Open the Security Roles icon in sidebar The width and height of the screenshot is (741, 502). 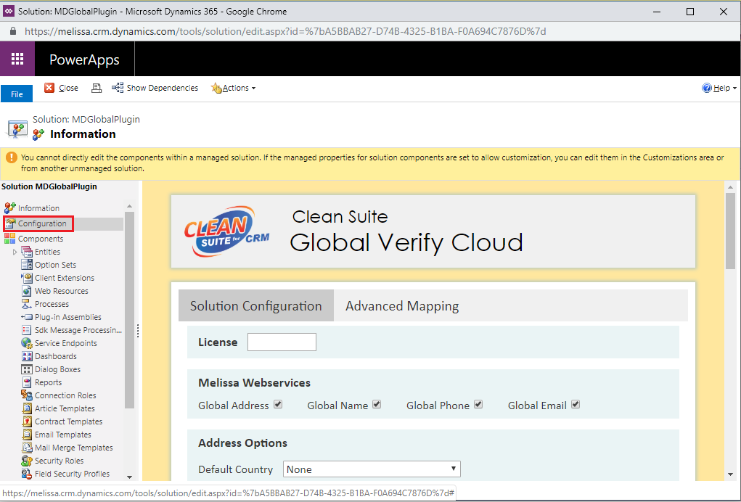pos(27,461)
